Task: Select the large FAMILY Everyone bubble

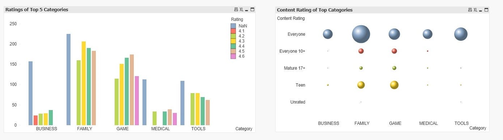Action: coord(361,34)
